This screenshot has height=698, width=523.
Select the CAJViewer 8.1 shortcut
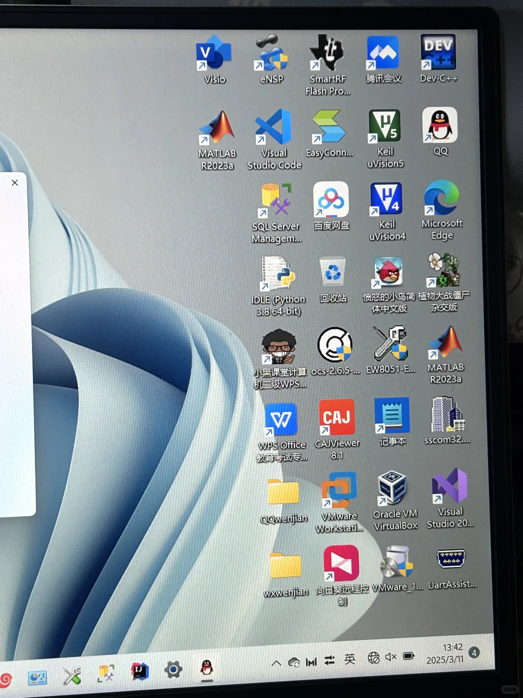(x=337, y=429)
